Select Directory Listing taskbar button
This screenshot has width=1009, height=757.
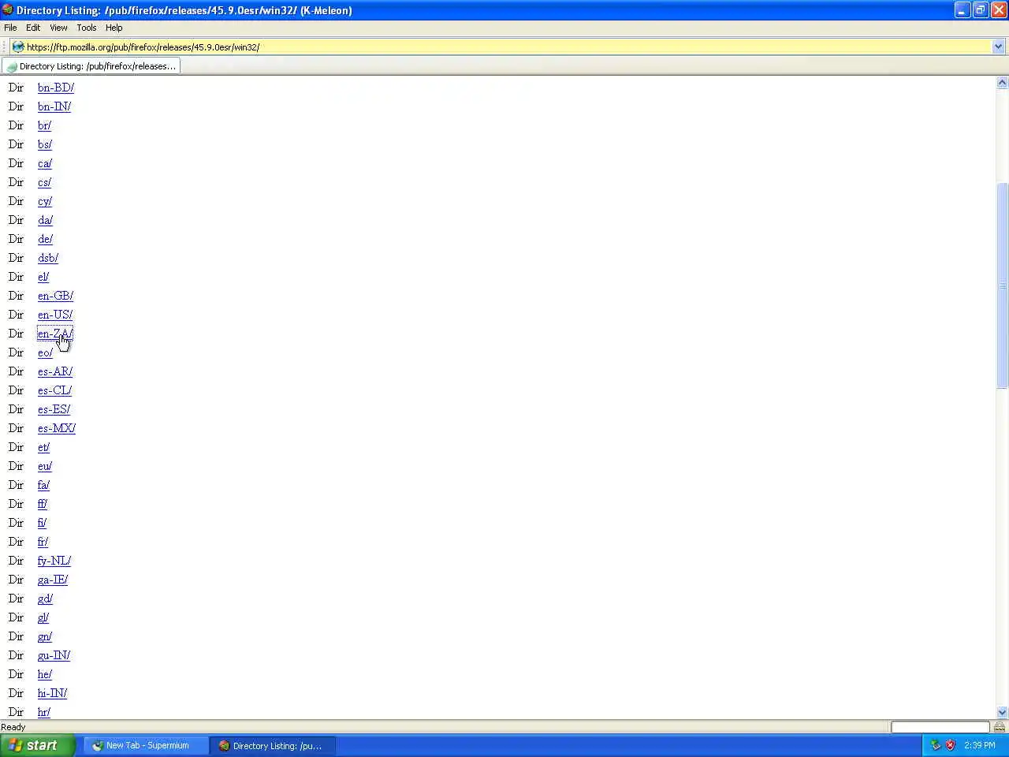272,745
